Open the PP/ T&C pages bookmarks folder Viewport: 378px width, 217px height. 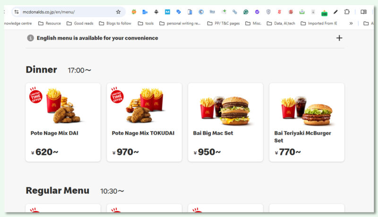tap(223, 23)
